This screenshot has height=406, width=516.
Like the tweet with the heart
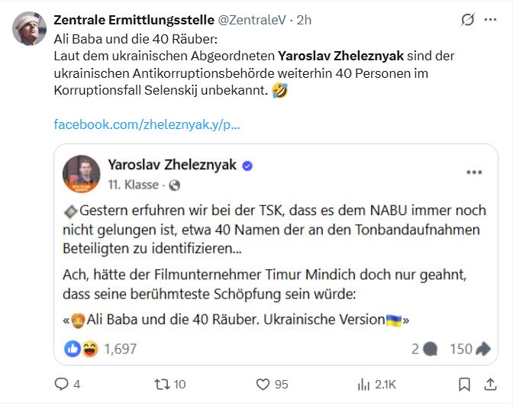[263, 385]
